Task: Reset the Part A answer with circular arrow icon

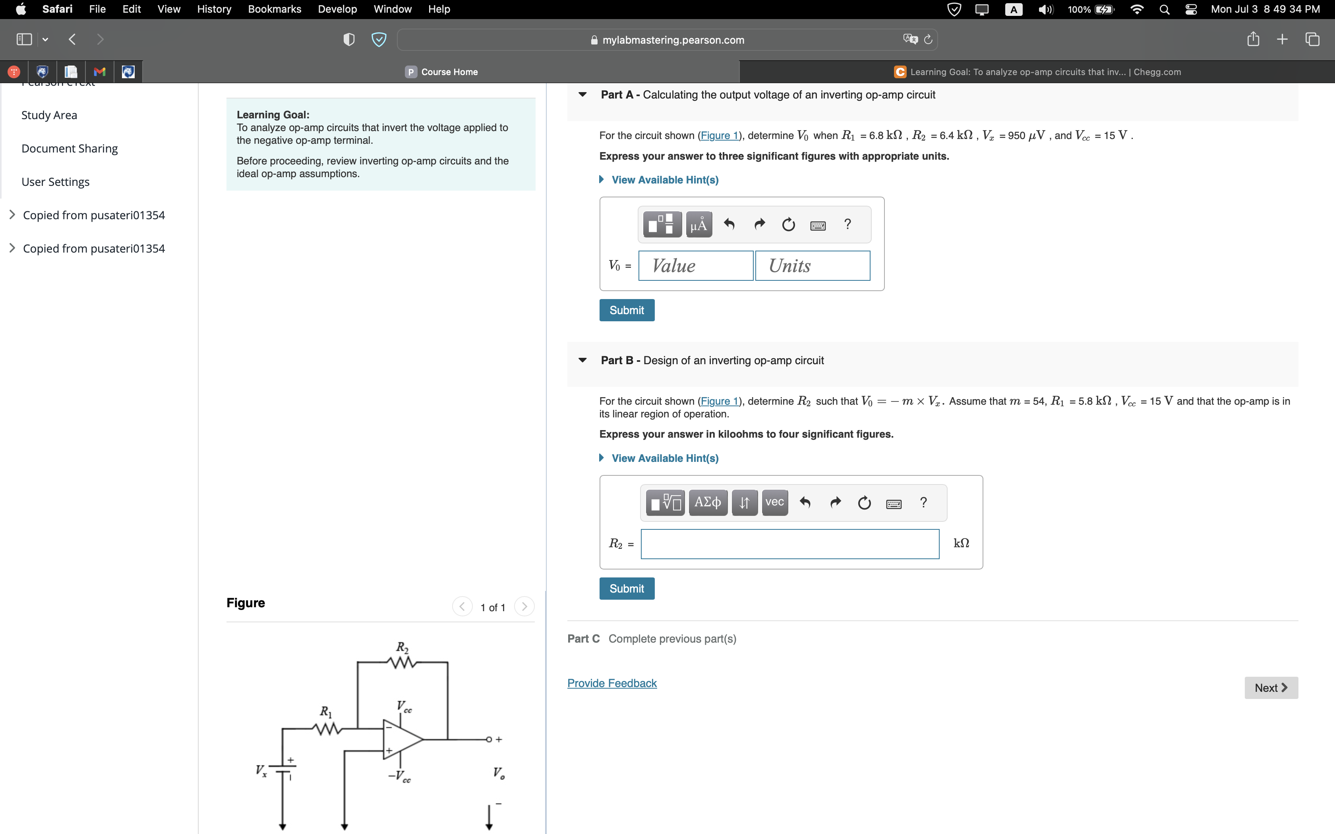Action: point(788,224)
